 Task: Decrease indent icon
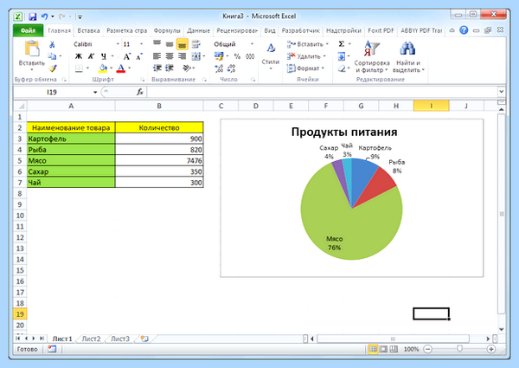coord(157,68)
